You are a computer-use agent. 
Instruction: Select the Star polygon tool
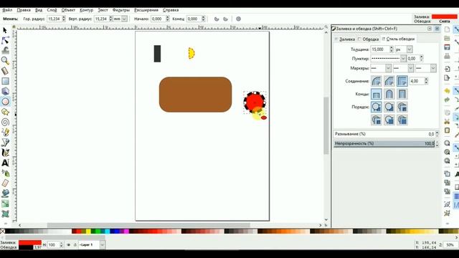(5, 112)
